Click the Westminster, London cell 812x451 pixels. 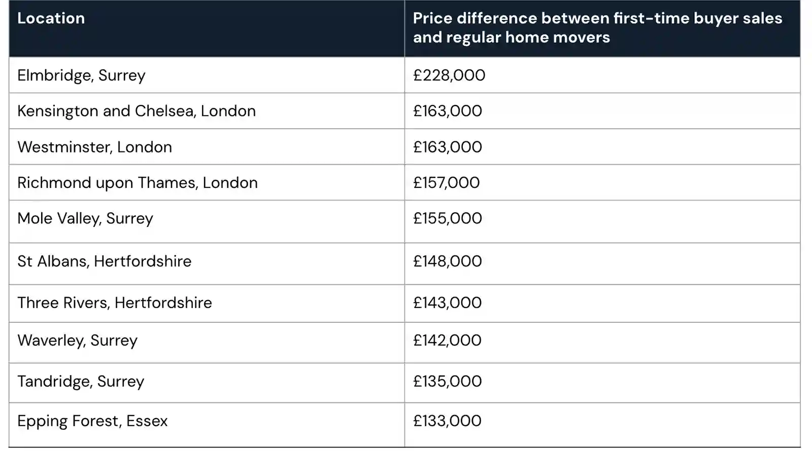pos(94,147)
